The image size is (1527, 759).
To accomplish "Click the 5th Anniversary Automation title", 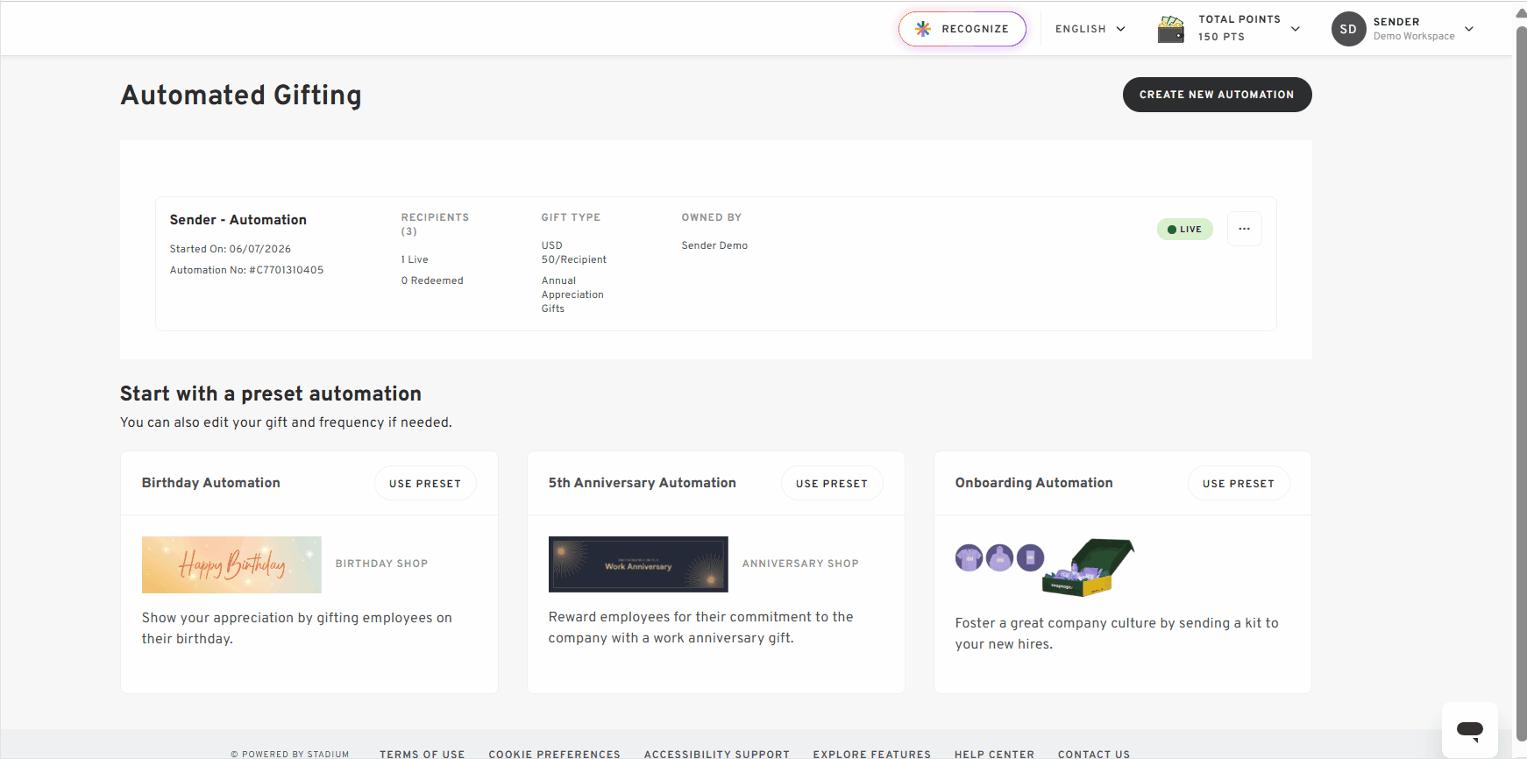I will pyautogui.click(x=643, y=483).
